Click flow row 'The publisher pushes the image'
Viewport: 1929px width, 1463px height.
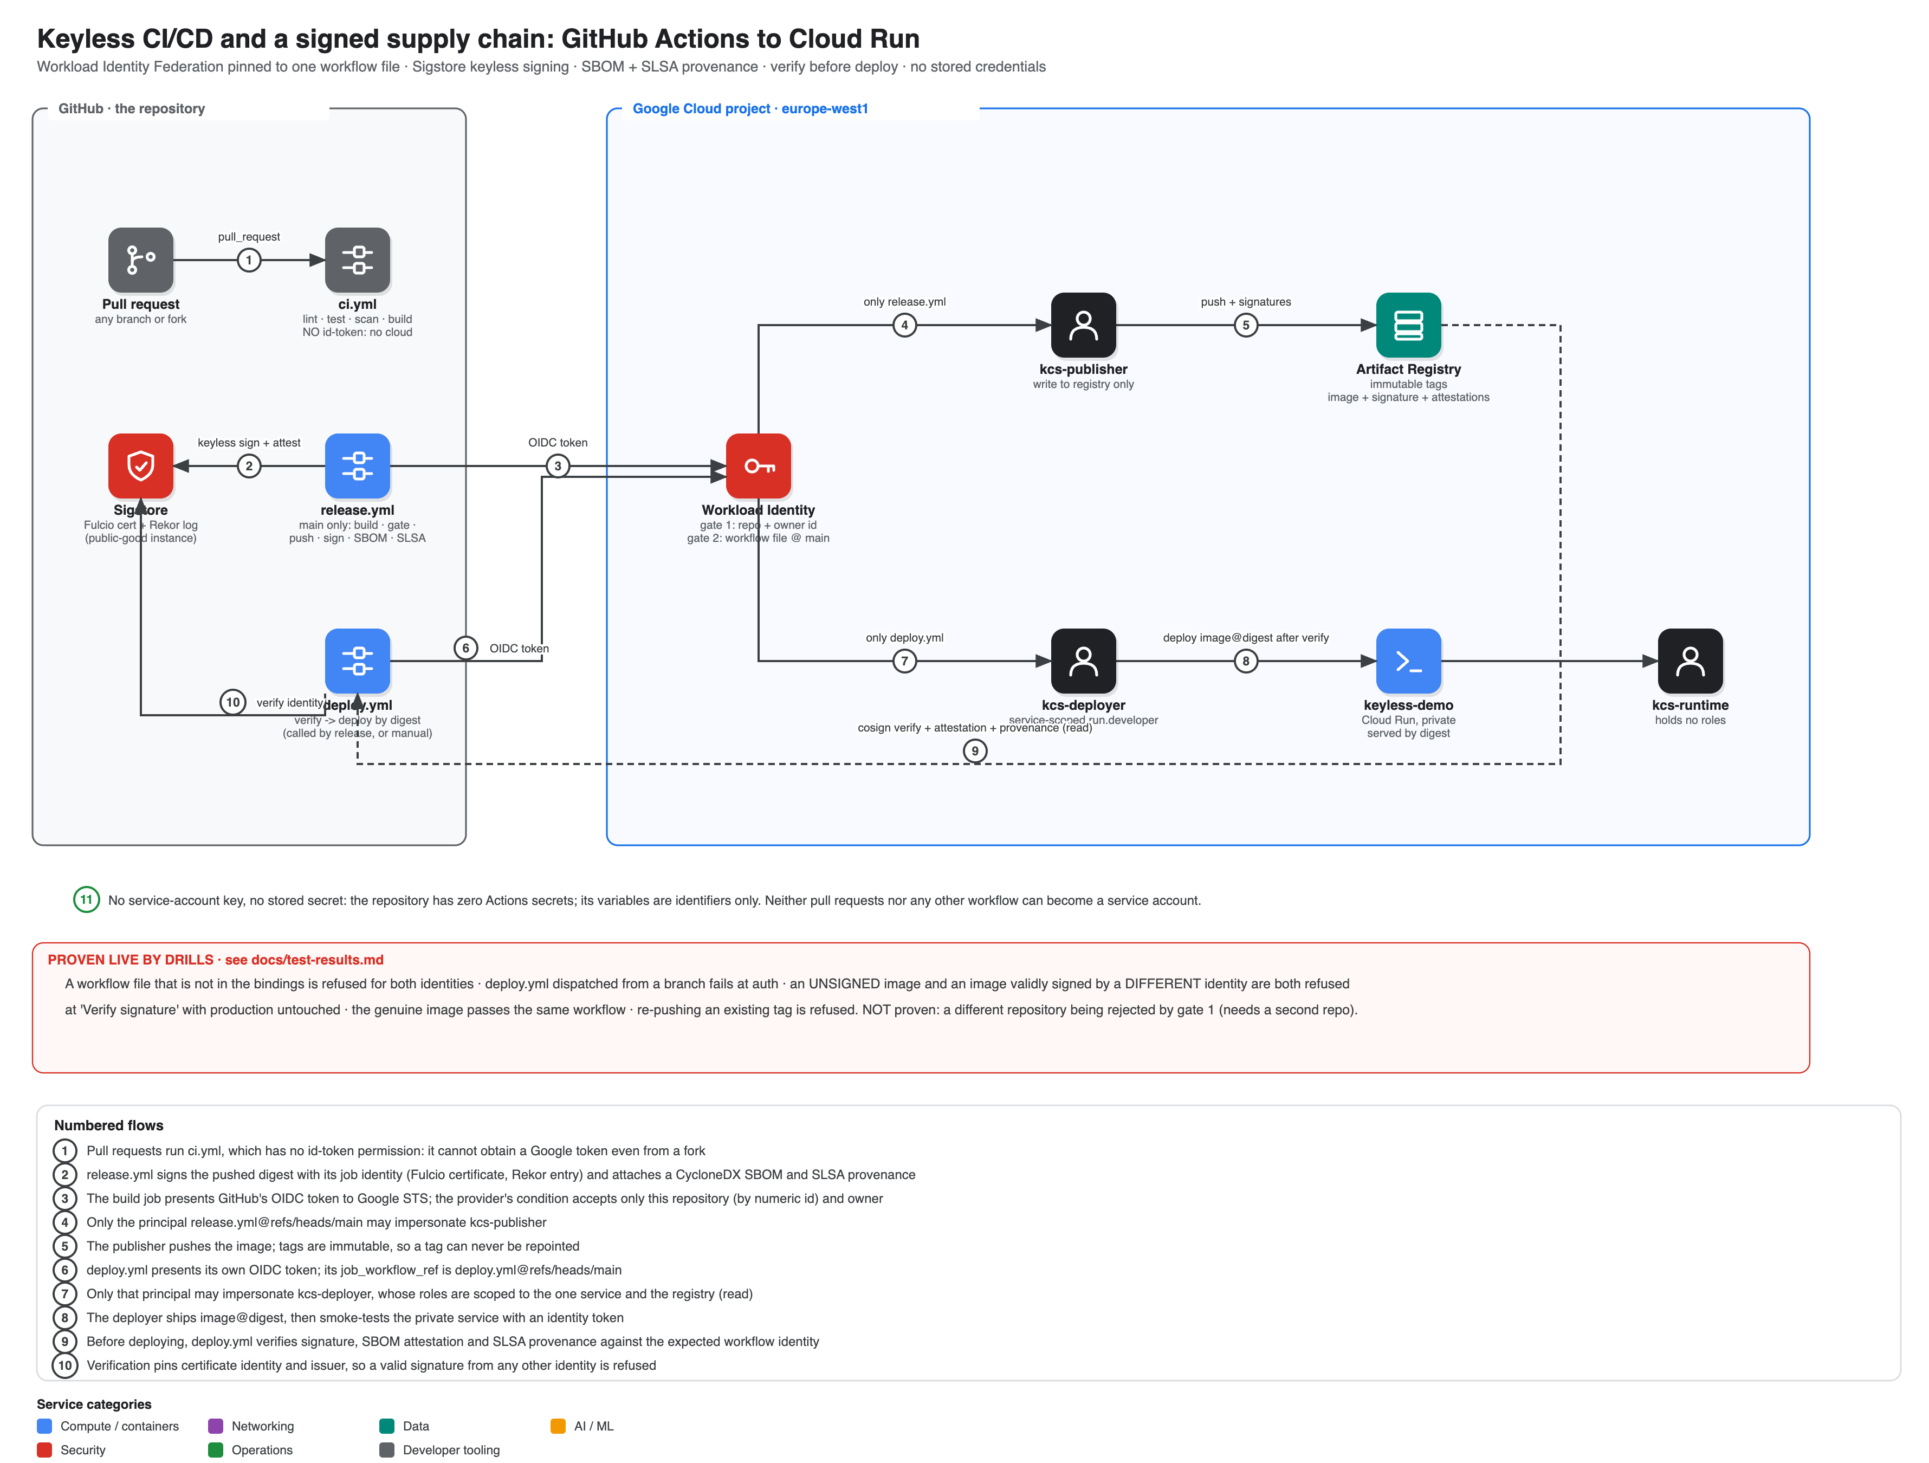click(332, 1247)
